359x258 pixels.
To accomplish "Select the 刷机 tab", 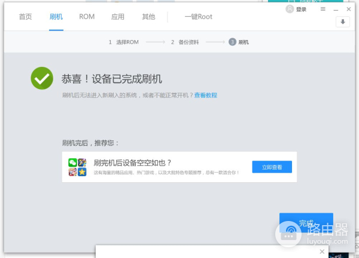I will (x=56, y=17).
